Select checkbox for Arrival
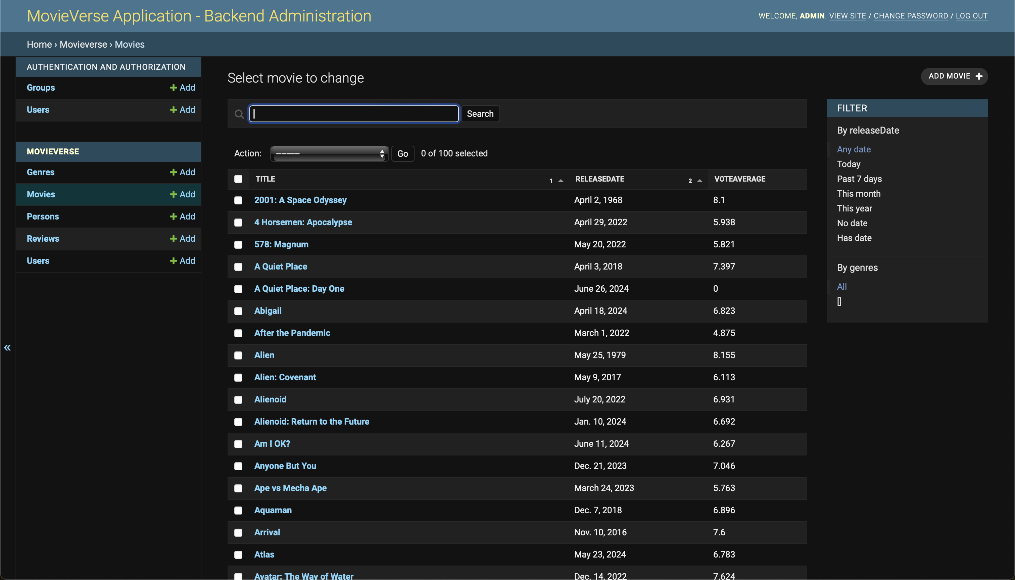 [x=238, y=533]
